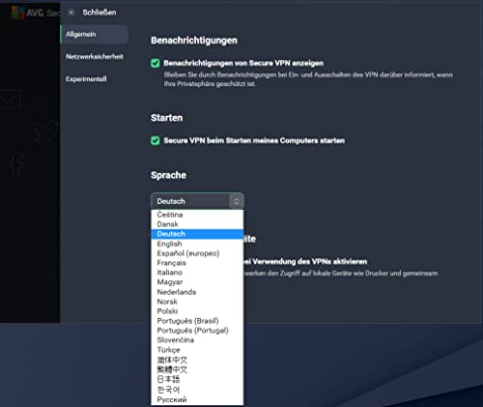Choose Nederlands in the language list

(x=197, y=292)
